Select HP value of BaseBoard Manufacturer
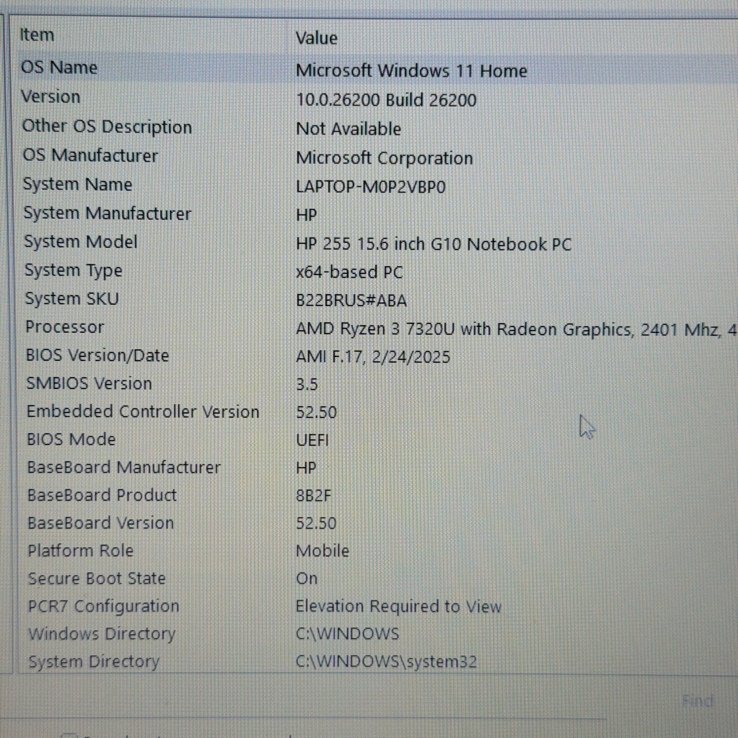This screenshot has width=738, height=738. point(306,468)
